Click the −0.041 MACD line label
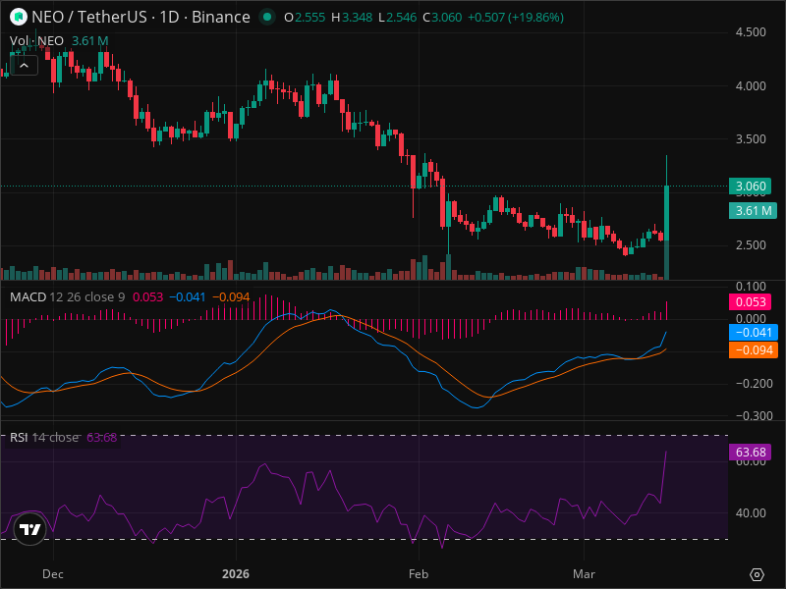This screenshot has height=589, width=786. pos(753,332)
